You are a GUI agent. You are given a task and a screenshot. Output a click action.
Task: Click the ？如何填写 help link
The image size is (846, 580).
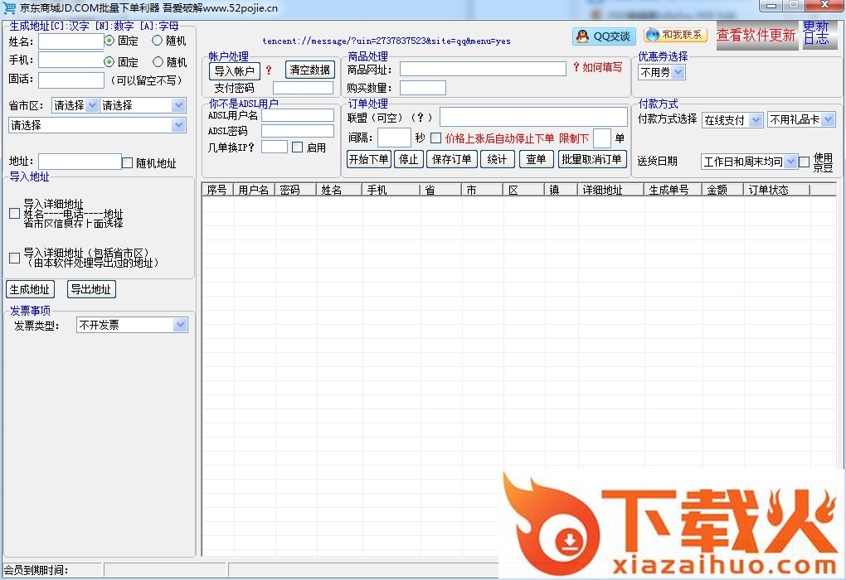597,67
